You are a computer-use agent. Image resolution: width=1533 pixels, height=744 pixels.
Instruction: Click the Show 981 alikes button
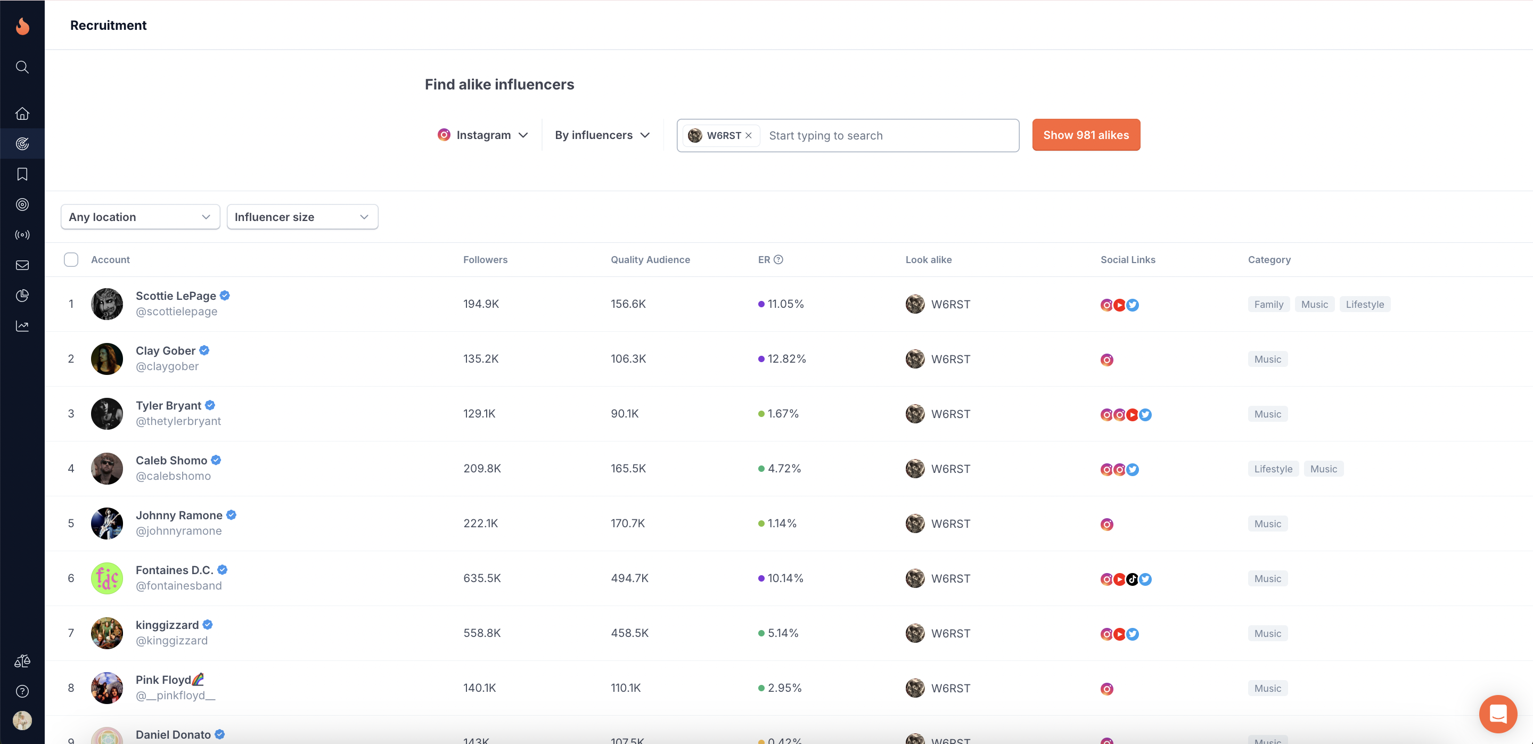[x=1086, y=135]
